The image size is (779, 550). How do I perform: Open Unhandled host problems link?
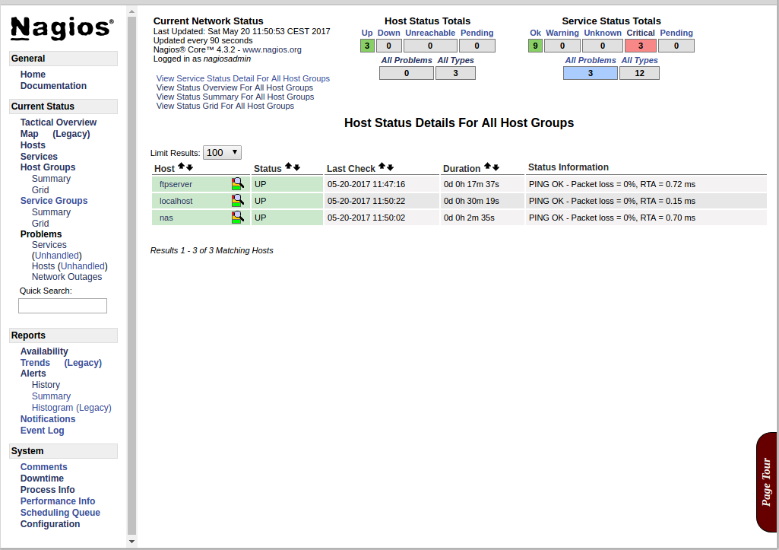(x=83, y=266)
